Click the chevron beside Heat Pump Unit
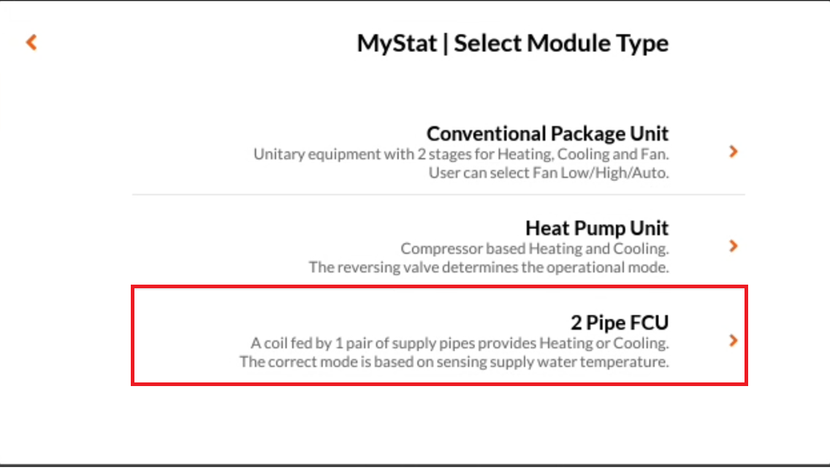This screenshot has width=830, height=470. [x=734, y=246]
